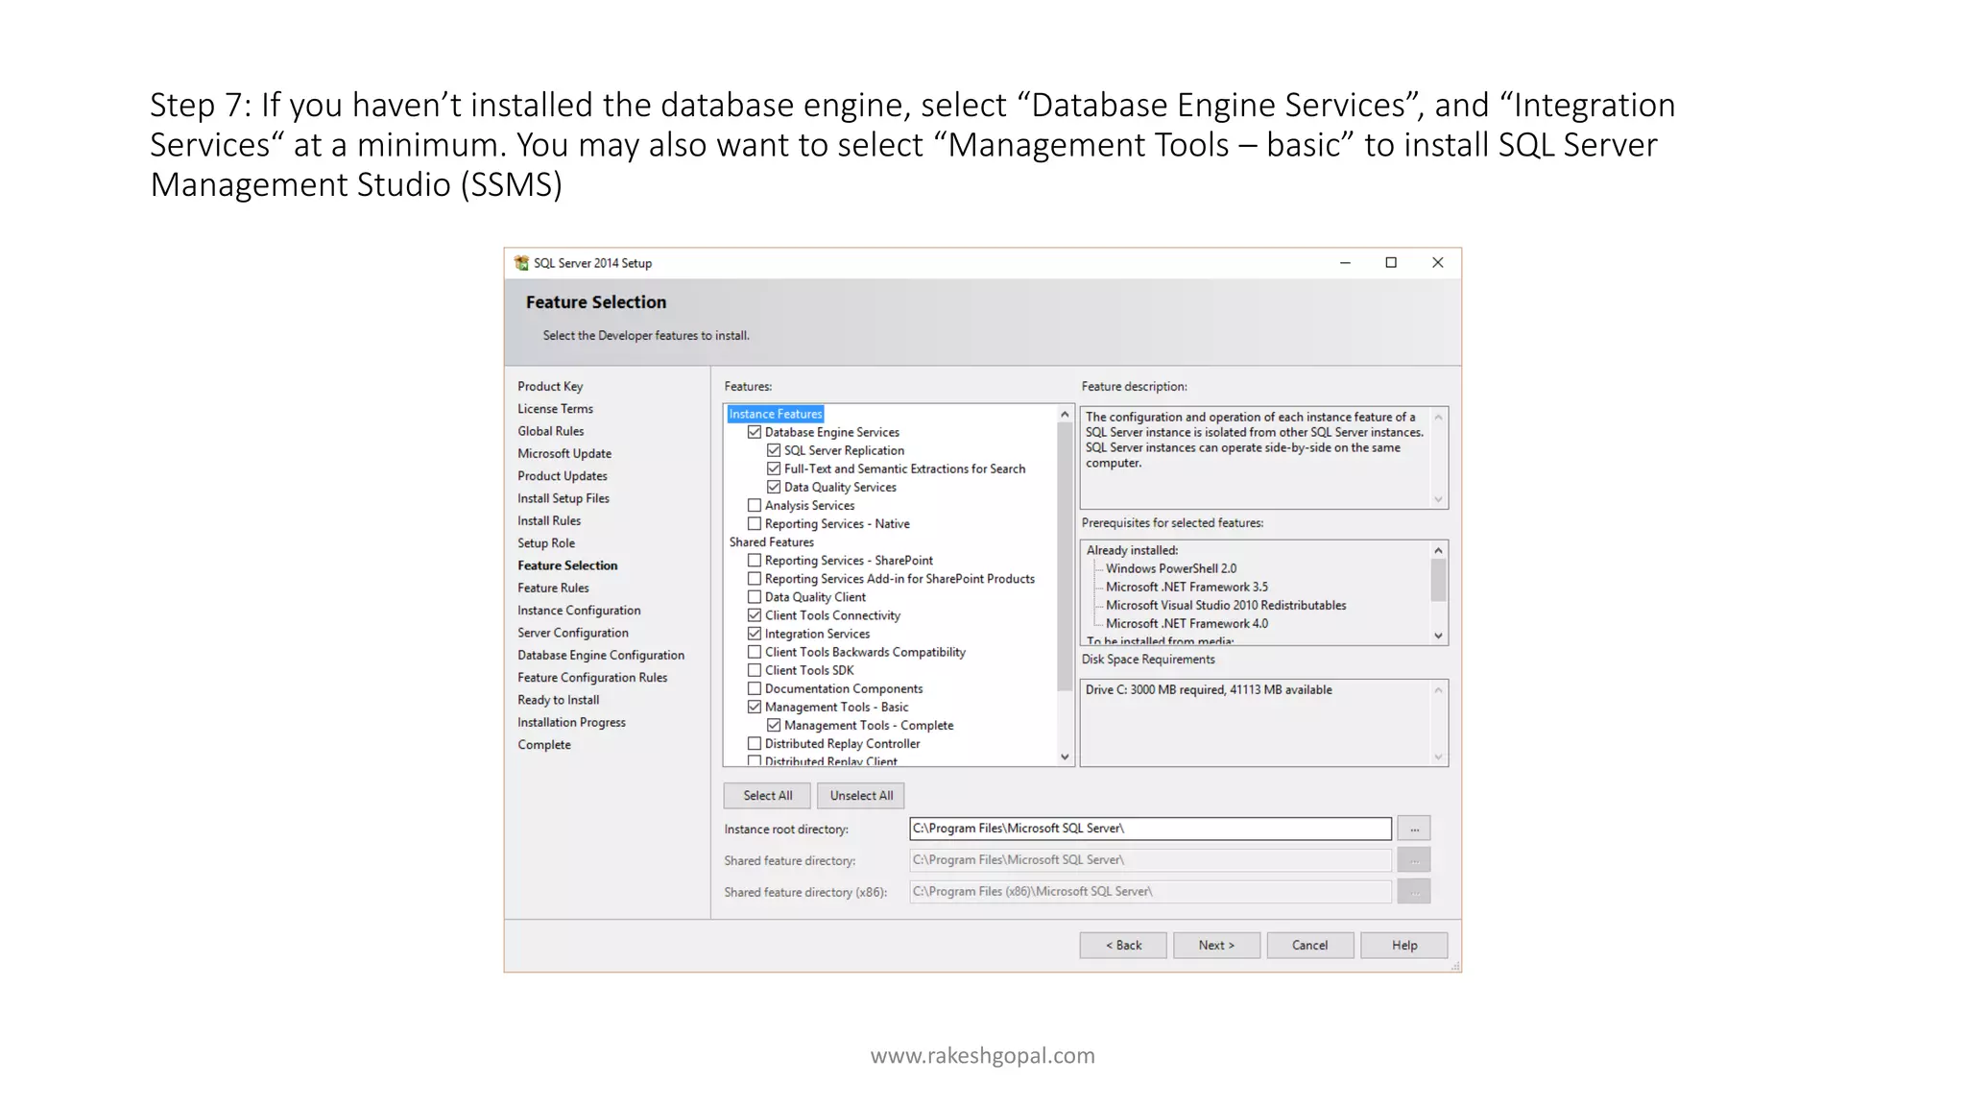Close the SQL Server Setup window

1437,263
